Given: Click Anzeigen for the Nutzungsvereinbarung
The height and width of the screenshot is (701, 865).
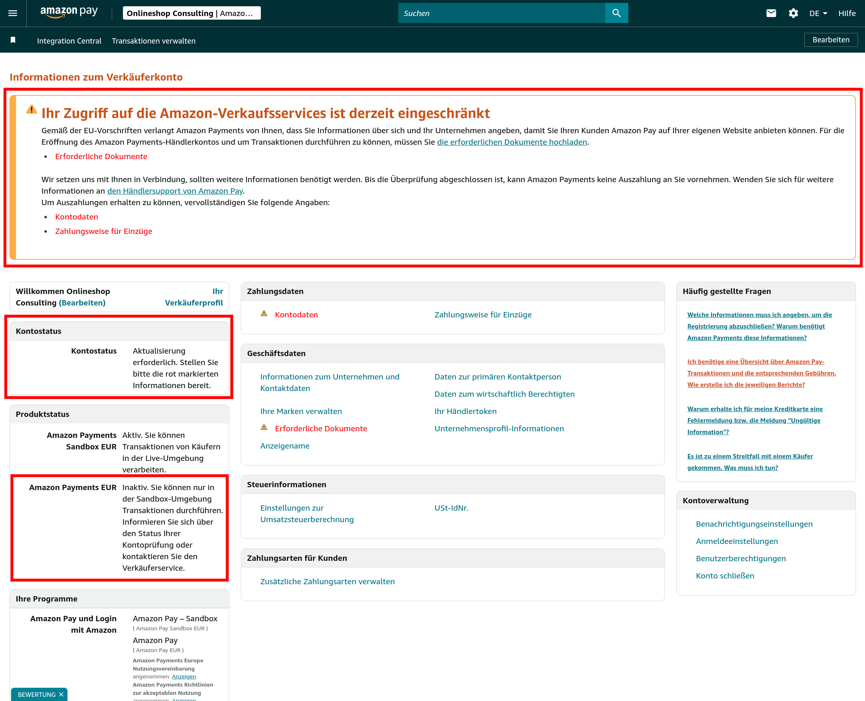Looking at the screenshot, I should 184,676.
